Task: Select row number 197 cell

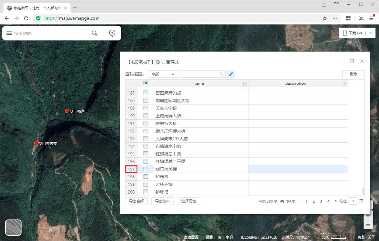Action: tap(131, 169)
